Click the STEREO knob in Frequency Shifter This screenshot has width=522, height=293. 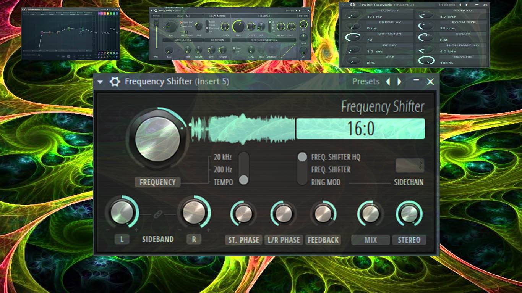tap(409, 214)
